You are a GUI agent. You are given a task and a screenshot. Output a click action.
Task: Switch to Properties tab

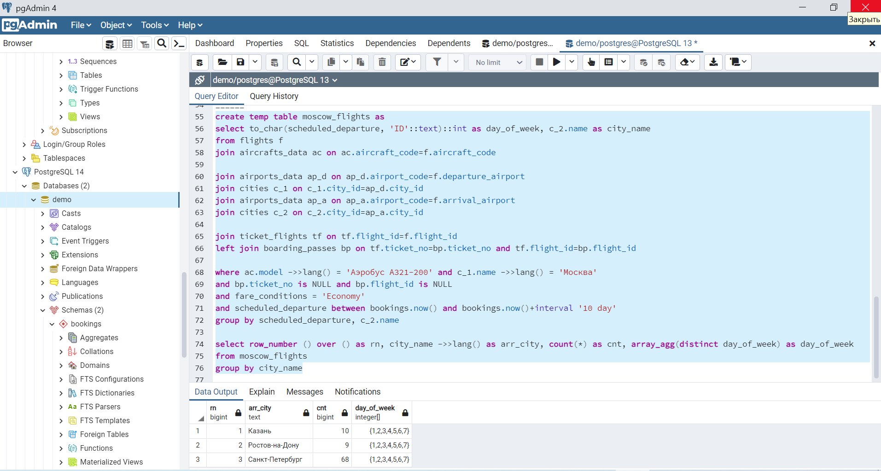(264, 43)
